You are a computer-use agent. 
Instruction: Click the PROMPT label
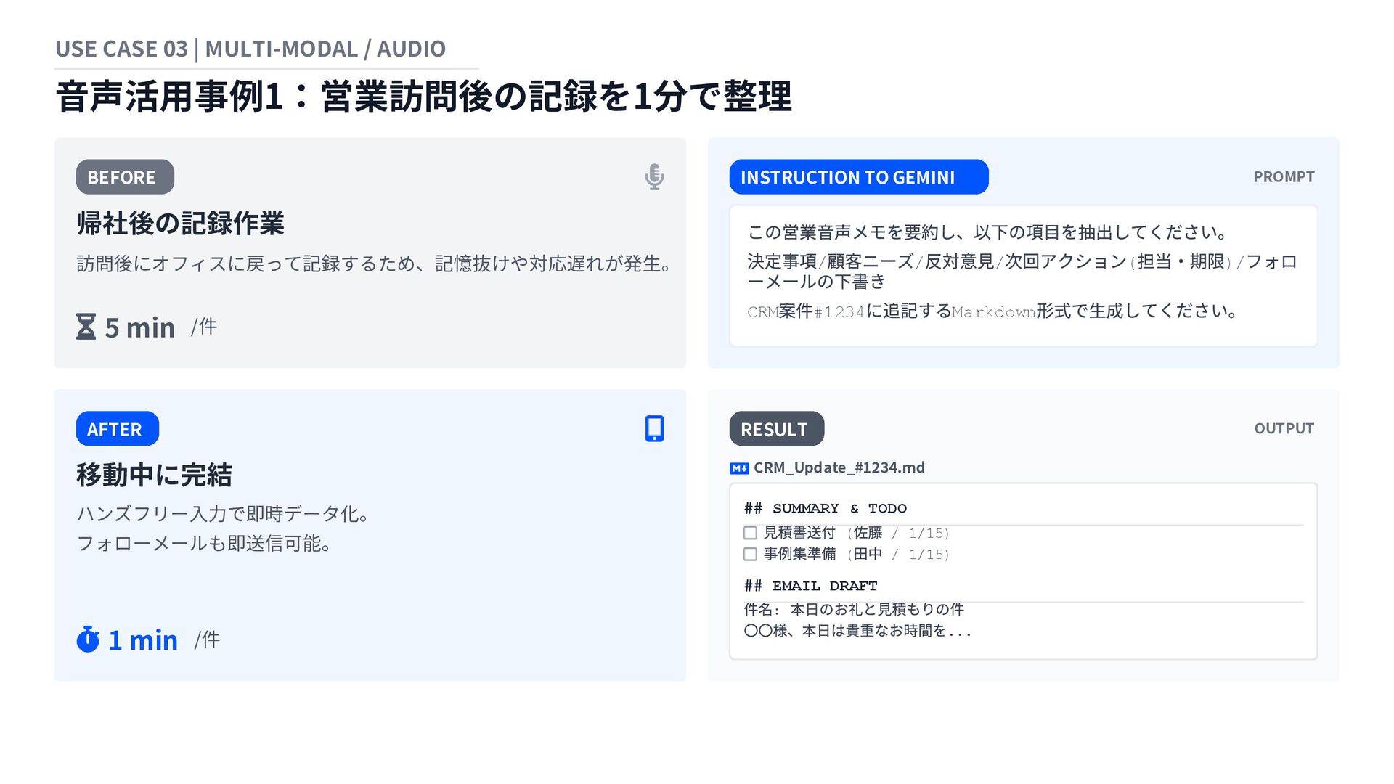coord(1283,177)
